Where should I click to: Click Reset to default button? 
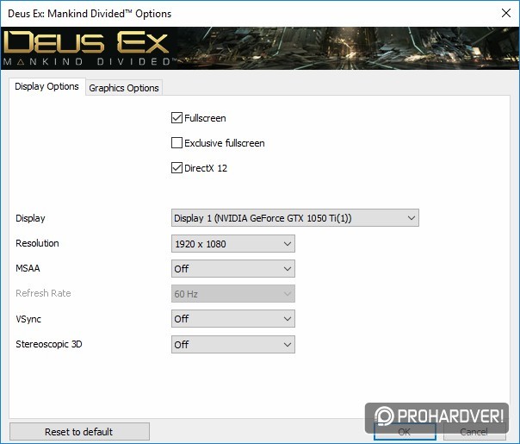point(79,432)
